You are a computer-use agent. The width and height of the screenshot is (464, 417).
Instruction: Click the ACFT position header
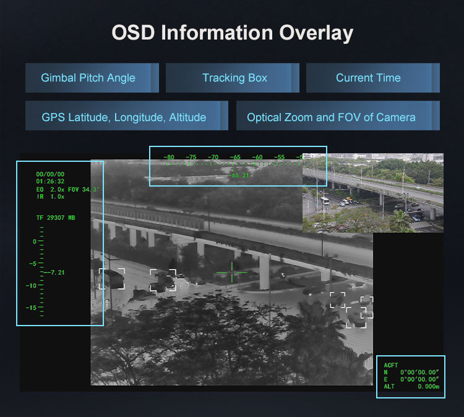(391, 365)
